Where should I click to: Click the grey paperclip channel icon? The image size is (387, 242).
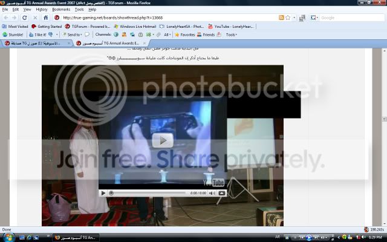(x=158, y=34)
